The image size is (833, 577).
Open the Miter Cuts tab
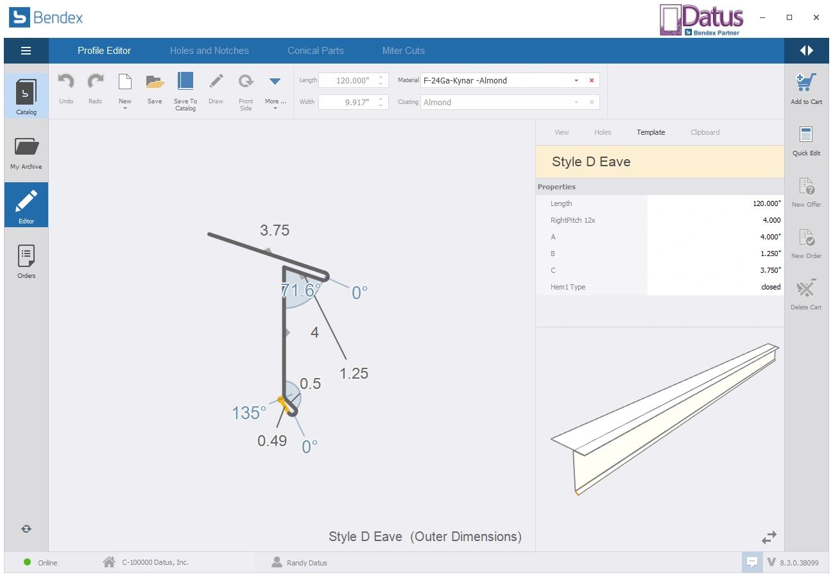403,51
